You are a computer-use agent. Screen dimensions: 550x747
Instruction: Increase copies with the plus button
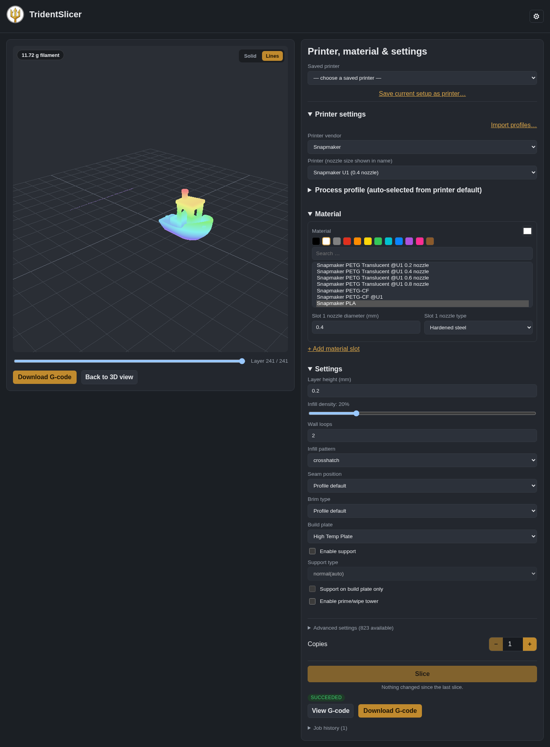(530, 644)
